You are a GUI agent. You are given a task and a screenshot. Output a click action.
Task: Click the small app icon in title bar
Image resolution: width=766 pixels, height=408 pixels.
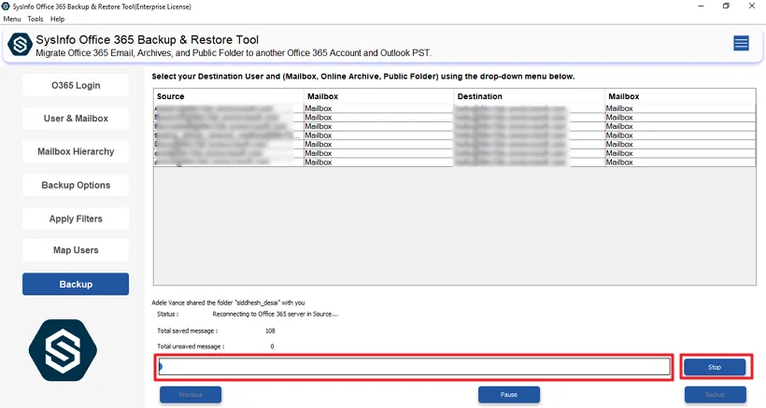pos(6,7)
